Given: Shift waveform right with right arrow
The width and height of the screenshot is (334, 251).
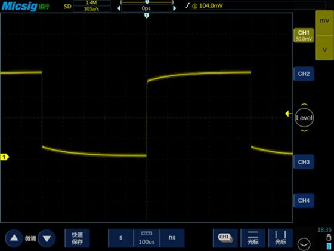Looking at the screenshot, I should pyautogui.click(x=174, y=8).
